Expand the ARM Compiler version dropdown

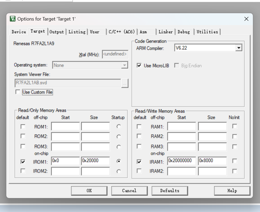coord(239,48)
